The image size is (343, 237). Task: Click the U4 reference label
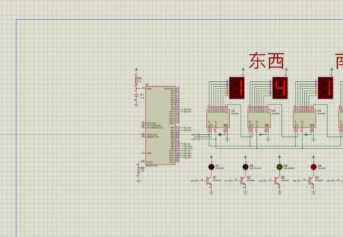point(319,111)
